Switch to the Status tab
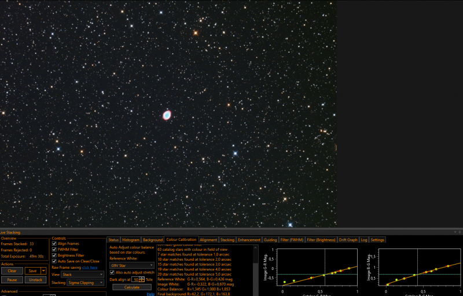Screen dimensions: 463x296 point(113,240)
